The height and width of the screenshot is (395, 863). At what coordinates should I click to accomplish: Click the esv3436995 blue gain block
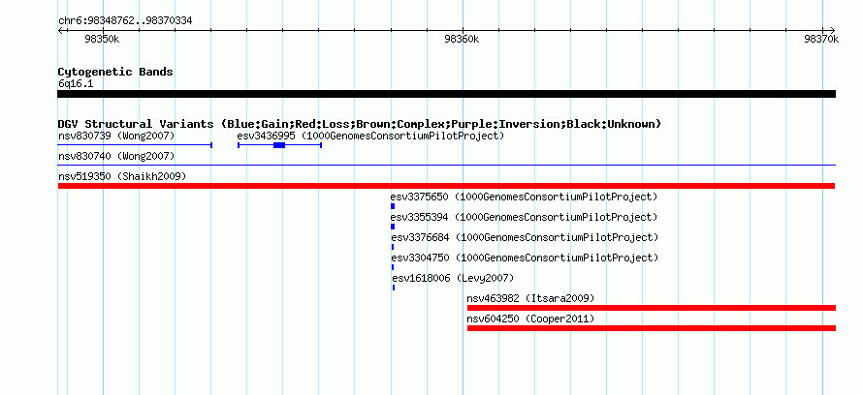coord(279,145)
